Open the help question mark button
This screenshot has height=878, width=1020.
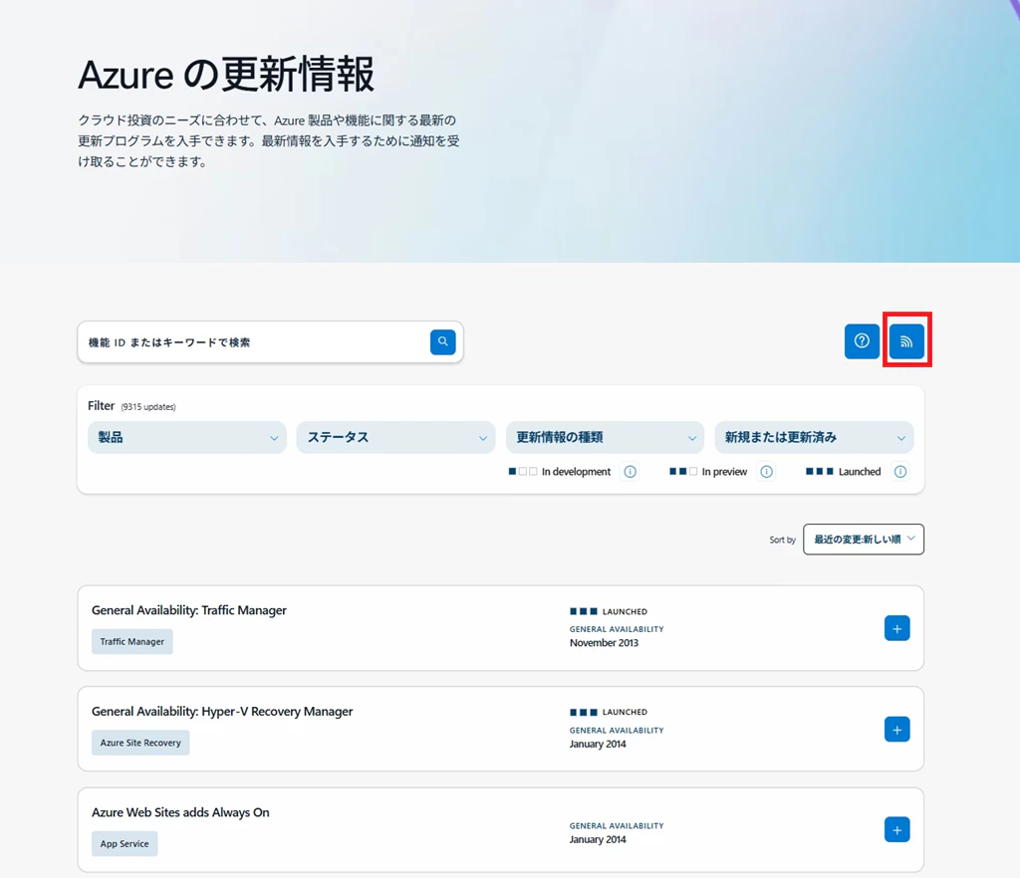(x=862, y=341)
